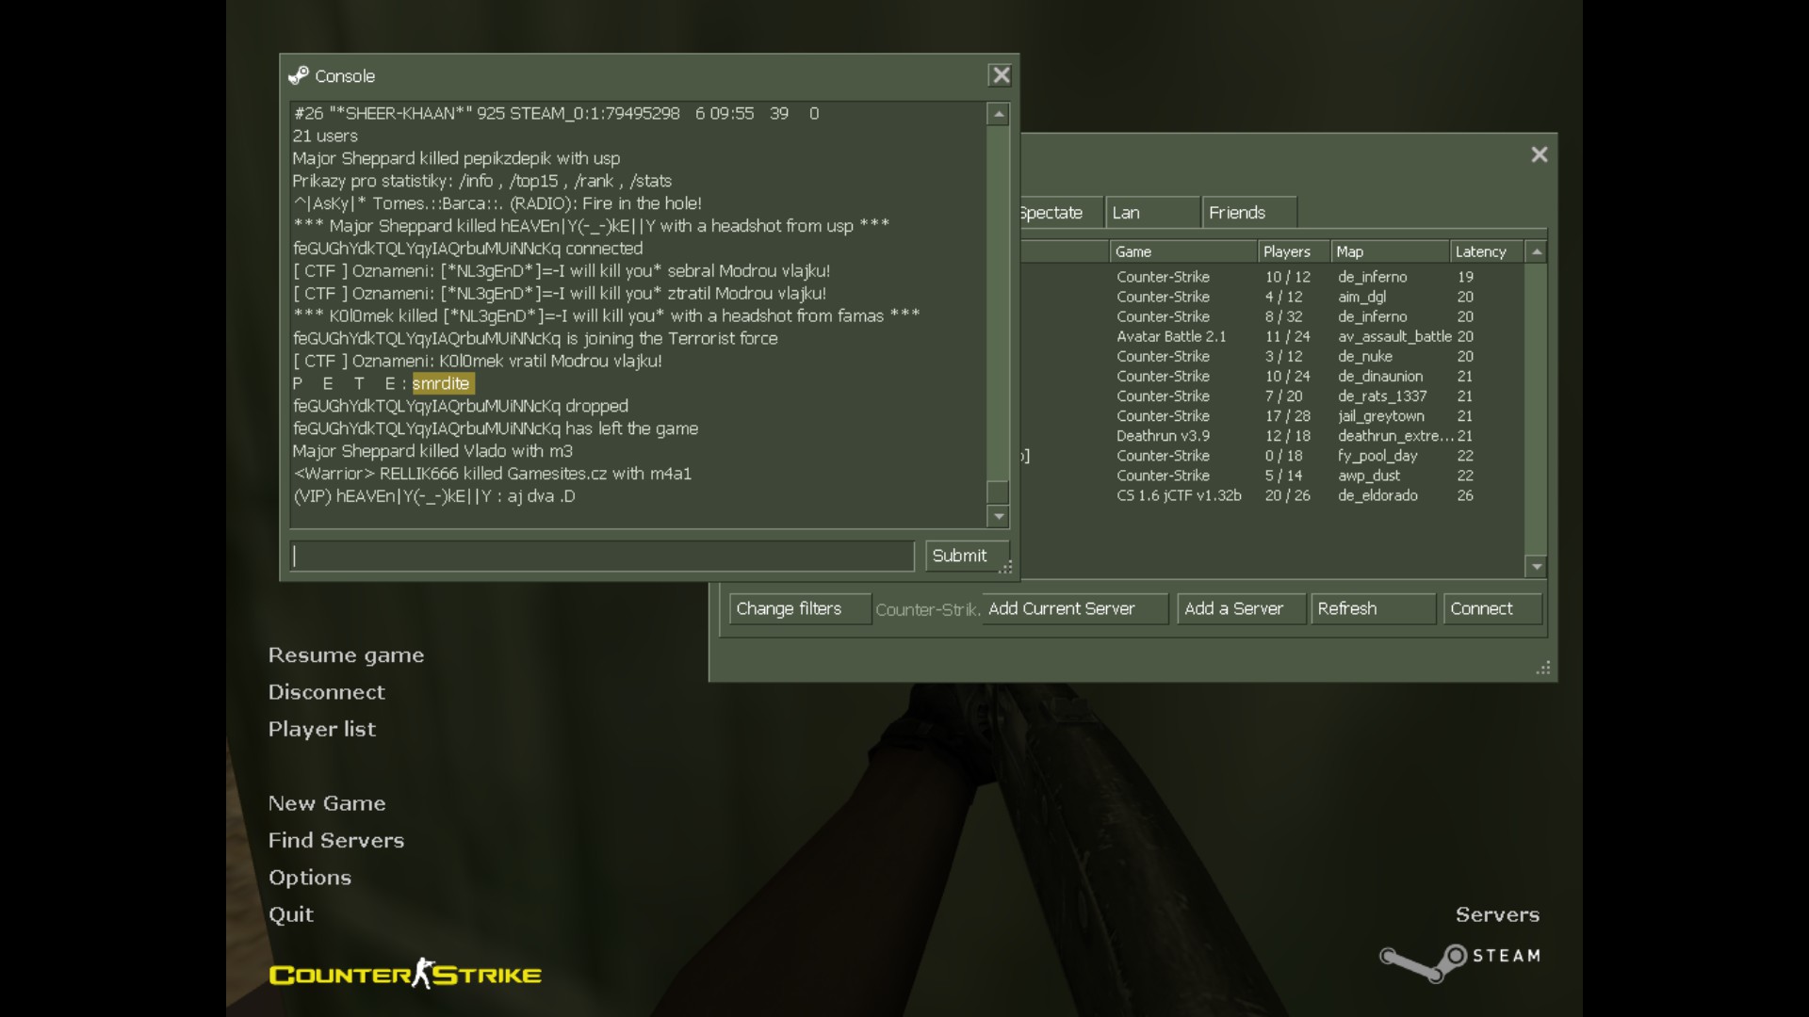This screenshot has width=1809, height=1017.
Task: Submit the console command
Action: [x=967, y=556]
